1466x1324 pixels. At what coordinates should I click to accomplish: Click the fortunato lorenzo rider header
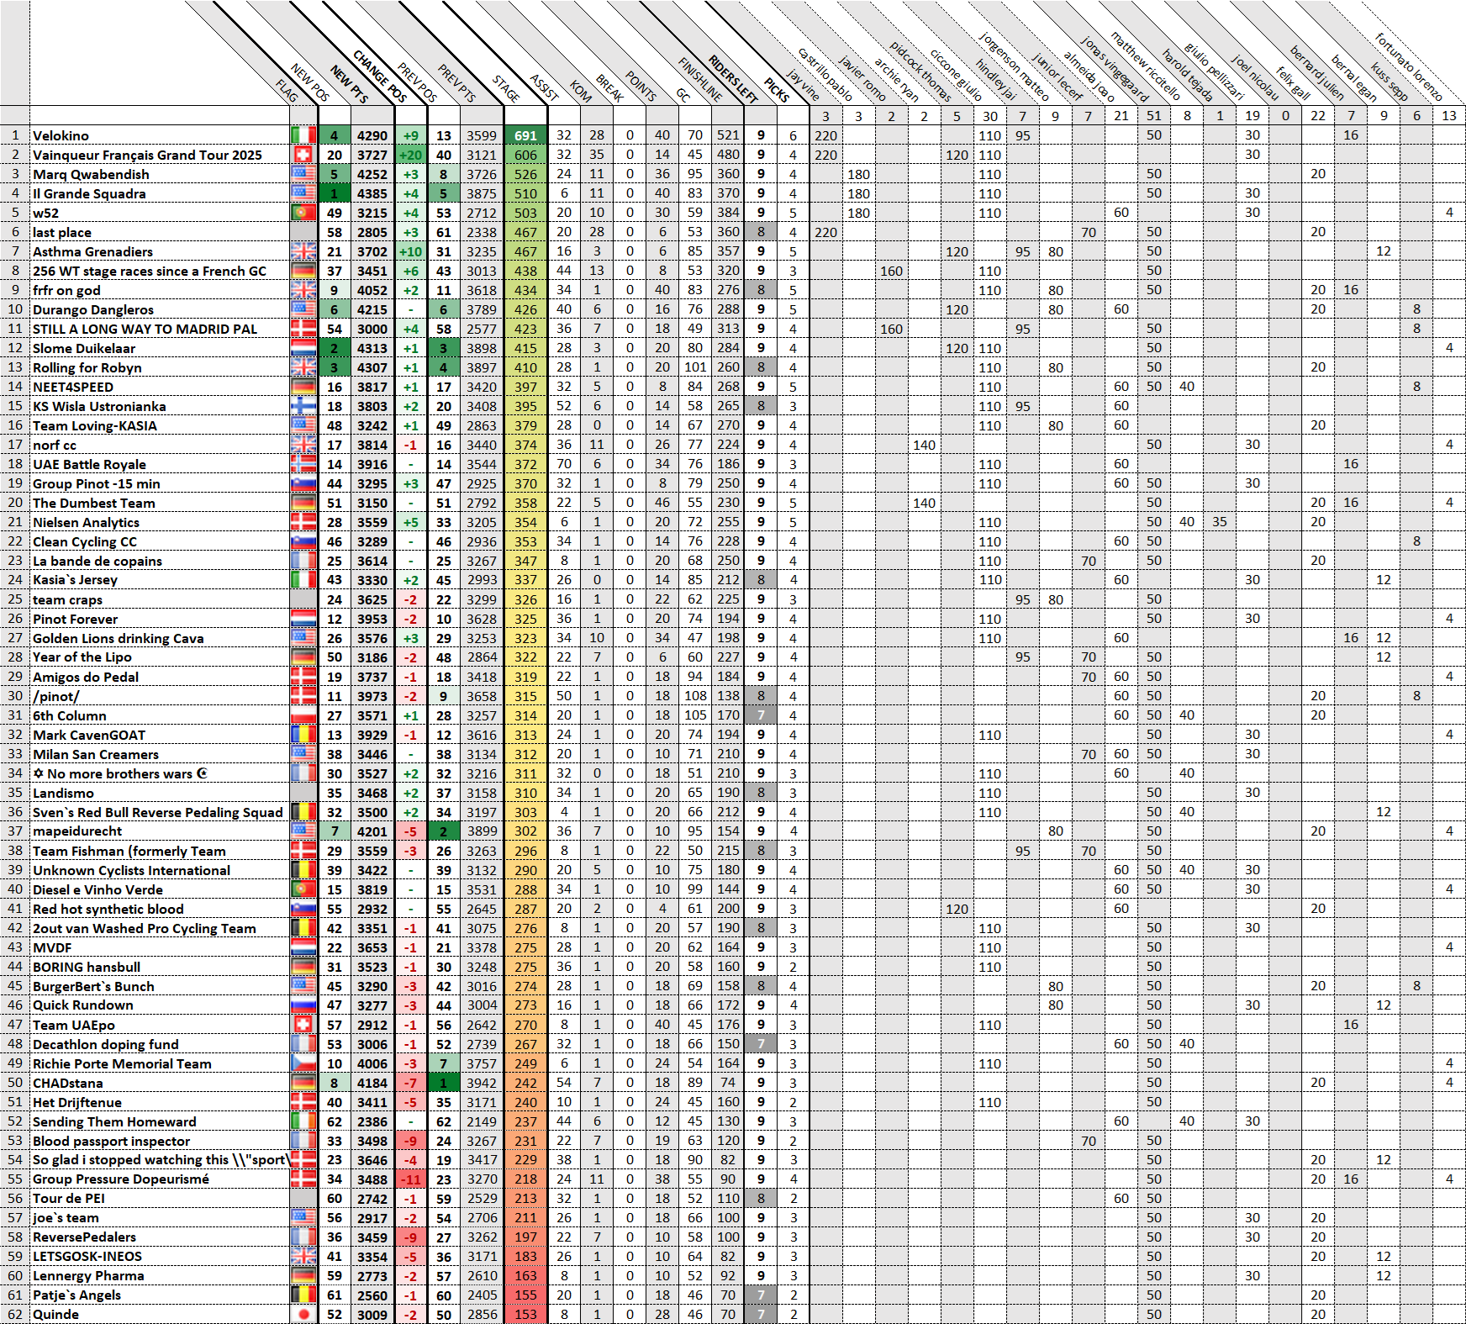tap(1409, 67)
